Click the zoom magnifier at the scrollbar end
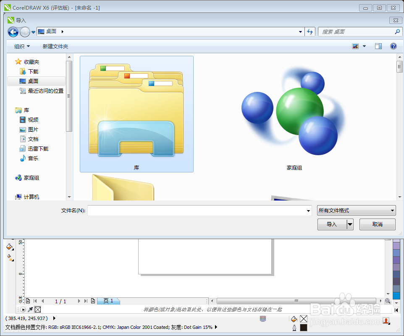The image size is (404, 336). [x=387, y=301]
